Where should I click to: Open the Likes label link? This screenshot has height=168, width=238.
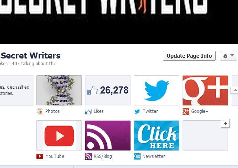pos(99,111)
